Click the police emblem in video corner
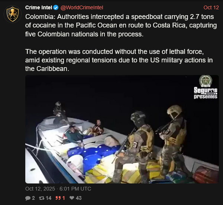This screenshot has height=205, width=223. 206,81
